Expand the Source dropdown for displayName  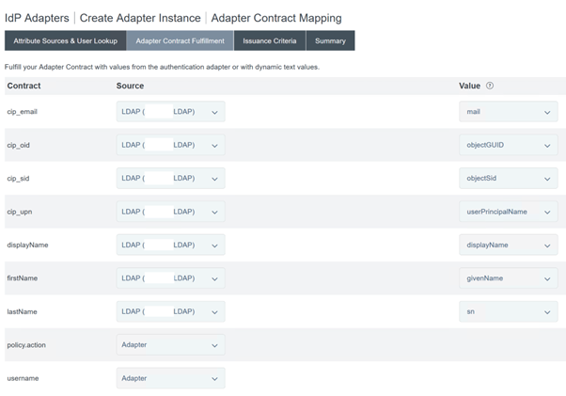pos(170,245)
